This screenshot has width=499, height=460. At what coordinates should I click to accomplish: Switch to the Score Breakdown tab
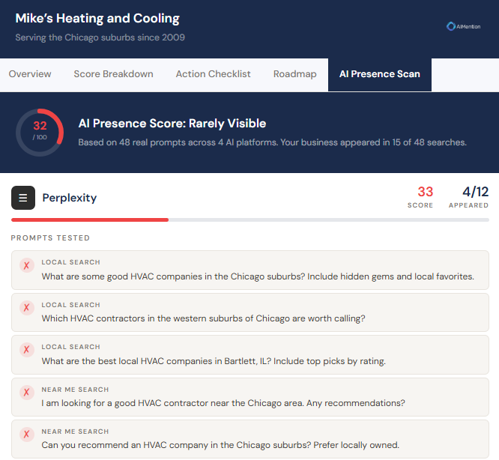114,74
